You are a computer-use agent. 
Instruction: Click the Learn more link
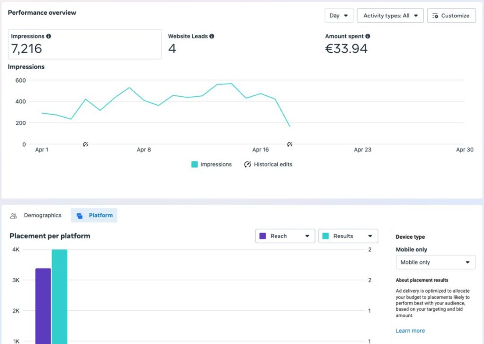[410, 331]
